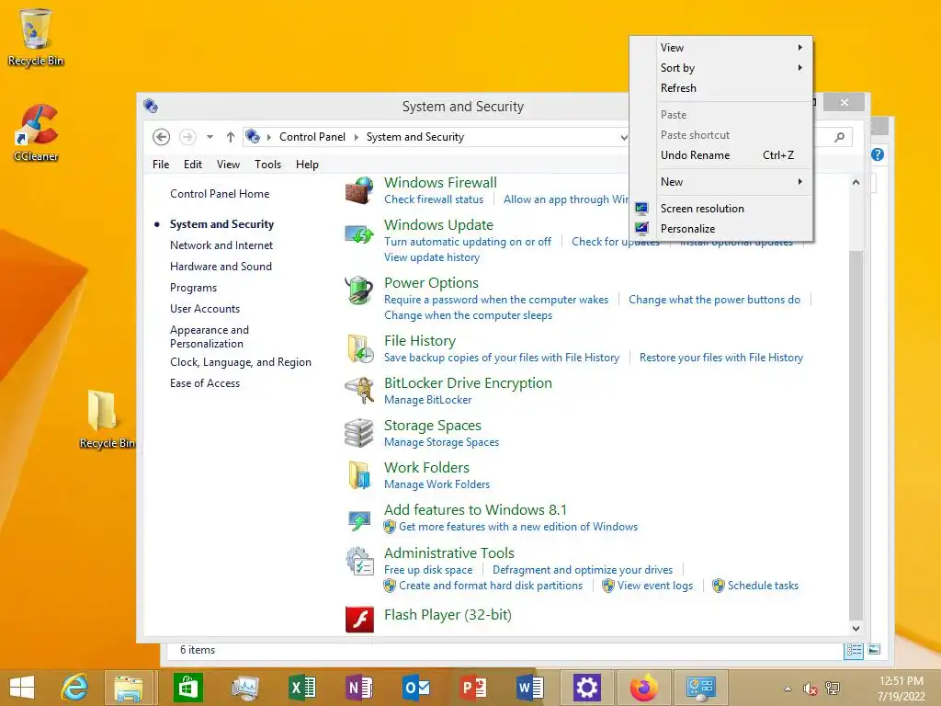Open the Edit menu
This screenshot has height=706, width=941.
click(193, 165)
